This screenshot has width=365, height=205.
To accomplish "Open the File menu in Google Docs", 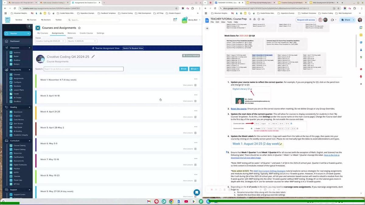I will pos(212,22).
